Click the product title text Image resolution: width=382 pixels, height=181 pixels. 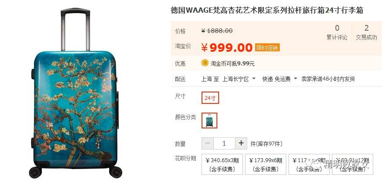267,11
